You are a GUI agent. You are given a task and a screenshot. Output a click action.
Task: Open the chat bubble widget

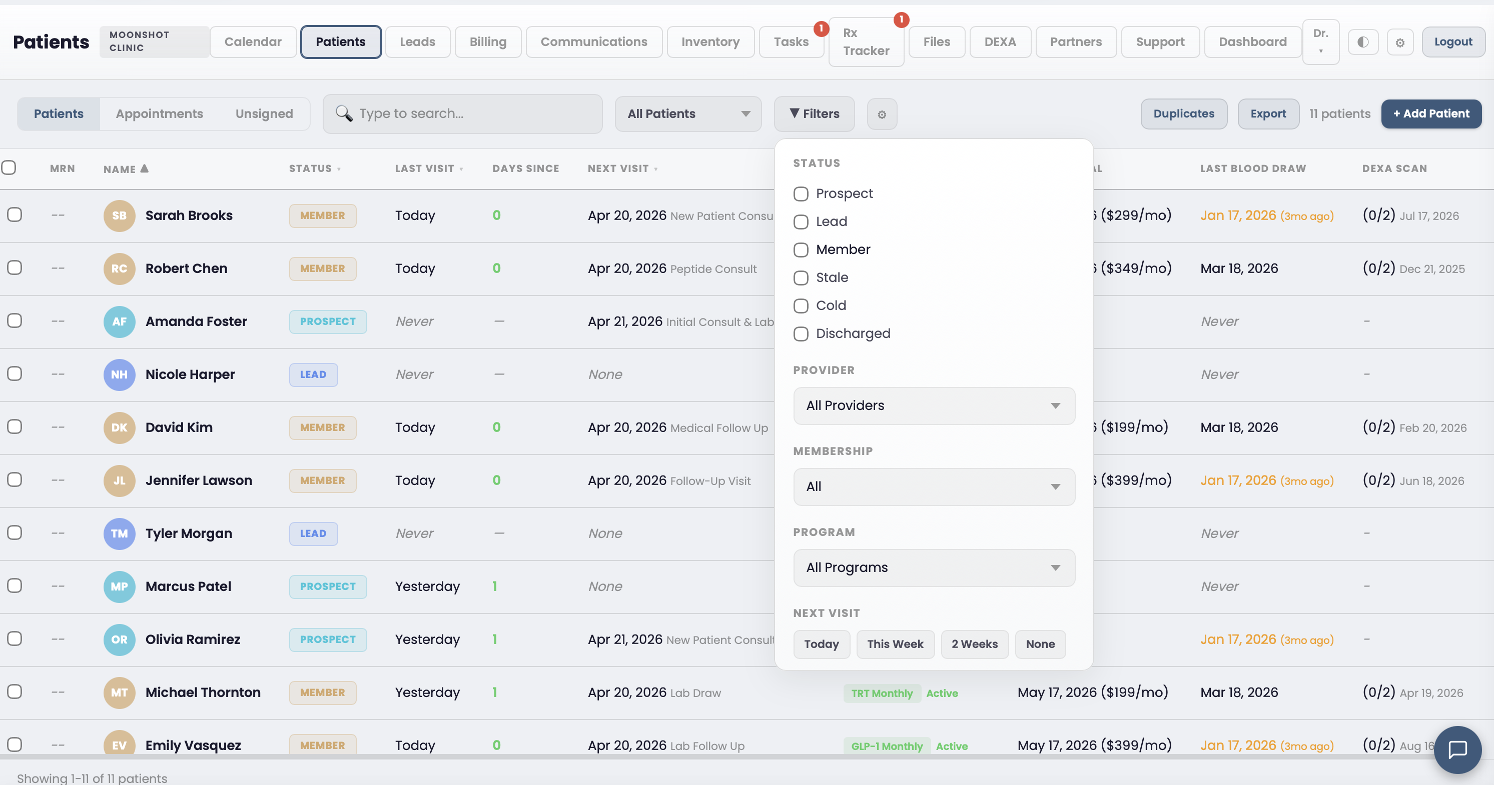1457,749
